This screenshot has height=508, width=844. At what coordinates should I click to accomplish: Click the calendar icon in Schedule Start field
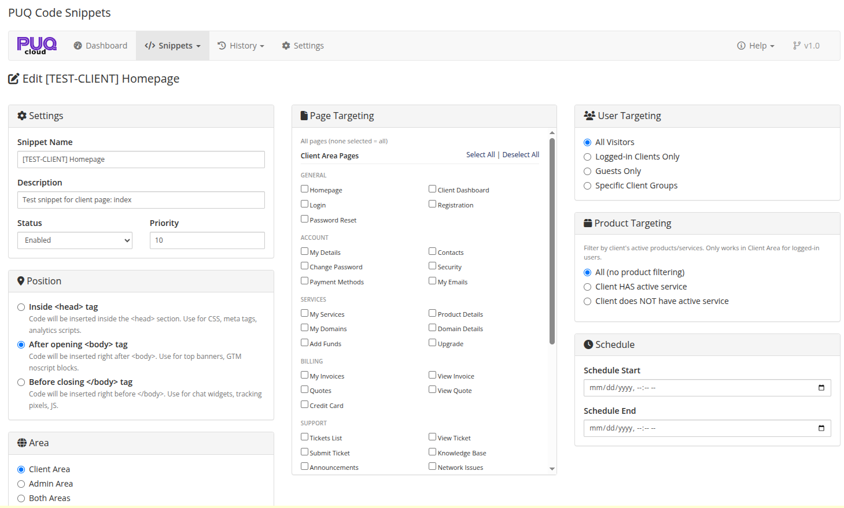821,388
